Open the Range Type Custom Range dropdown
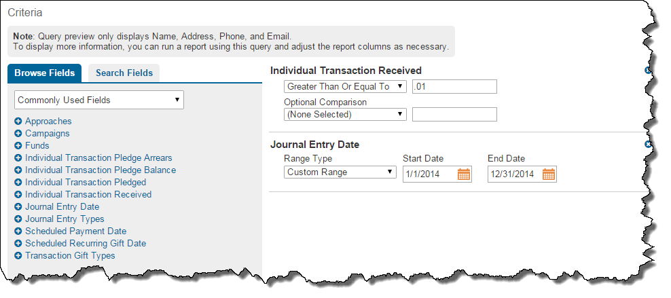Image resolution: width=671 pixels, height=298 pixels. coord(340,172)
